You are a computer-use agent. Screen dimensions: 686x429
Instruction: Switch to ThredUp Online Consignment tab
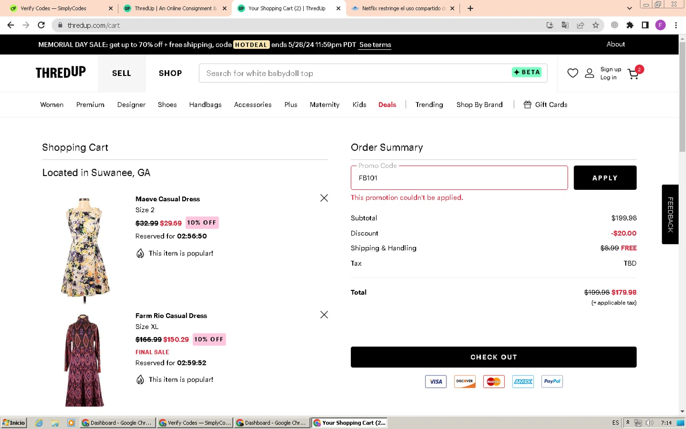pyautogui.click(x=175, y=8)
